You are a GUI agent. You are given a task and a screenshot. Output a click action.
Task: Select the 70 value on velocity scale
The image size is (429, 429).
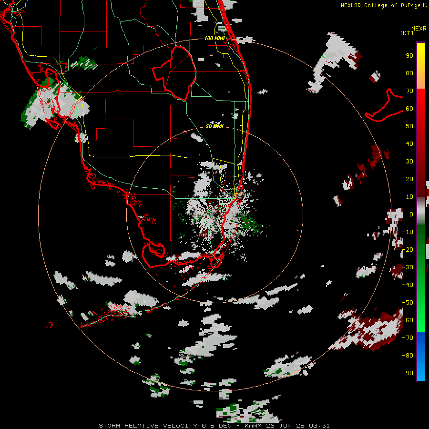pyautogui.click(x=409, y=91)
